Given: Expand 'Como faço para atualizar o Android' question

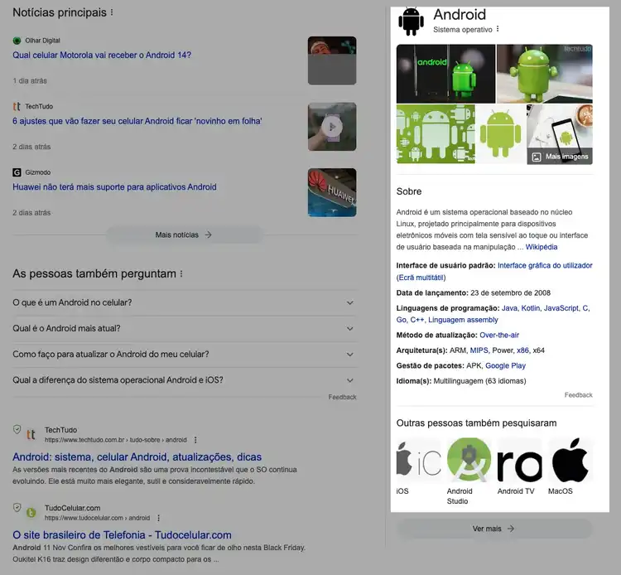Looking at the screenshot, I should click(185, 354).
